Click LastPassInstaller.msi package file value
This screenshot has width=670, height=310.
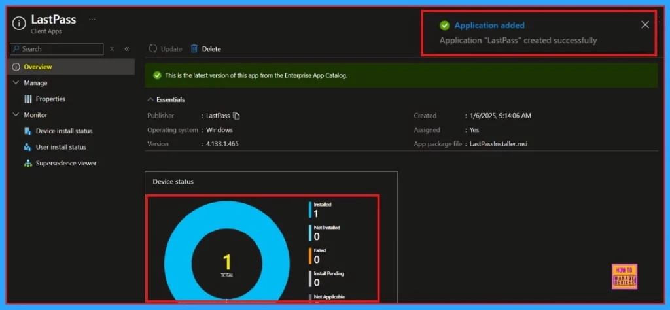pos(498,144)
